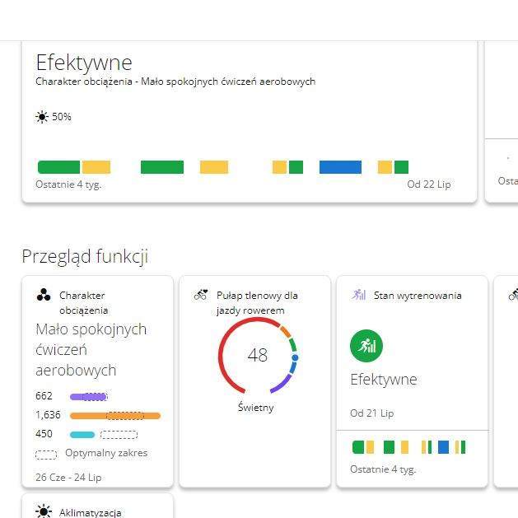Viewport: 518px width, 518px height.
Task: Click 'Mało spokojnych ćwiczeń aerobowych' card summary text
Action: tap(91, 349)
